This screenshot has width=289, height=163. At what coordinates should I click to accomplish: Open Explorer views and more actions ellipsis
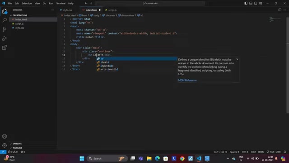click(53, 10)
